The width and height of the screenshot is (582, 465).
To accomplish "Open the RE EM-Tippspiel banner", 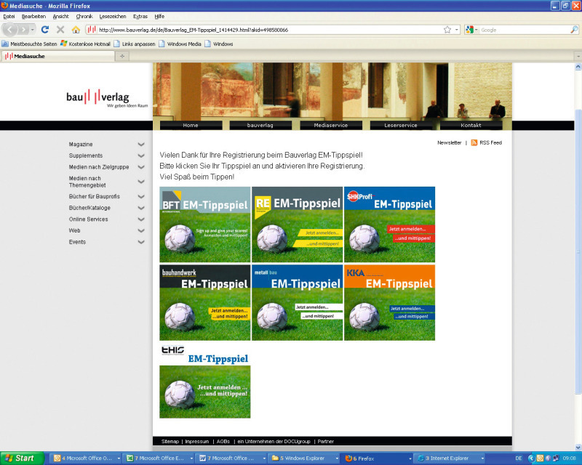I will click(x=298, y=225).
